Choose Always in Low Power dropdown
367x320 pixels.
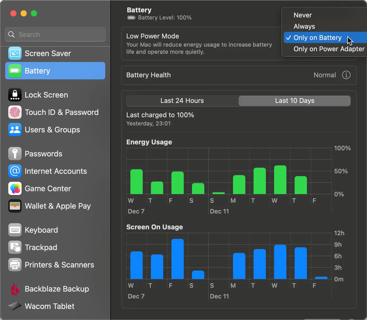pos(304,26)
